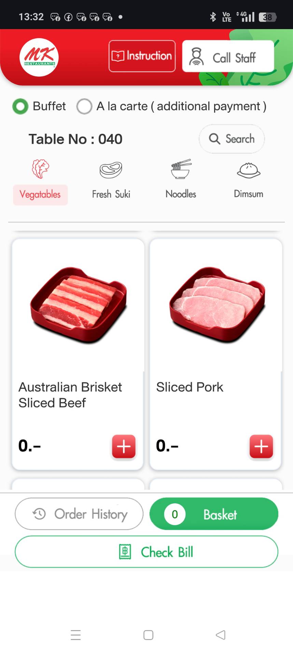Select the Buffet radio option
The height and width of the screenshot is (653, 293).
[20, 106]
